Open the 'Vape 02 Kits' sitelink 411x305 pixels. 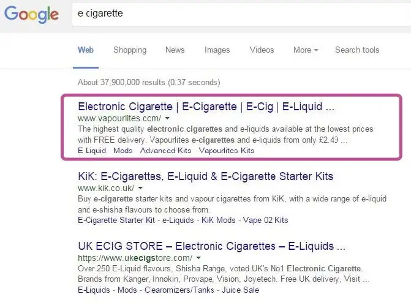click(265, 220)
